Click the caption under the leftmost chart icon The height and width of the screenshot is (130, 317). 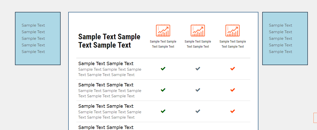click(163, 44)
